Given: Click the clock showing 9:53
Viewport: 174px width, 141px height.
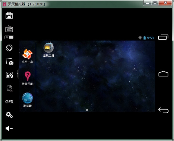Looking at the screenshot, I should (150, 38).
